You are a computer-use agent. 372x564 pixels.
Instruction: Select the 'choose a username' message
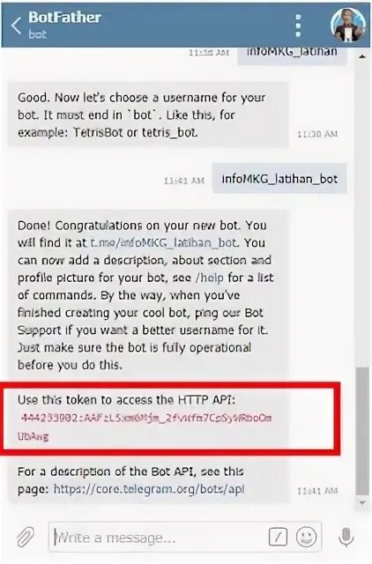click(149, 115)
